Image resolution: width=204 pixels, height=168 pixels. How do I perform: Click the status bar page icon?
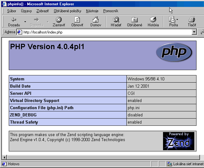[x=4, y=164]
